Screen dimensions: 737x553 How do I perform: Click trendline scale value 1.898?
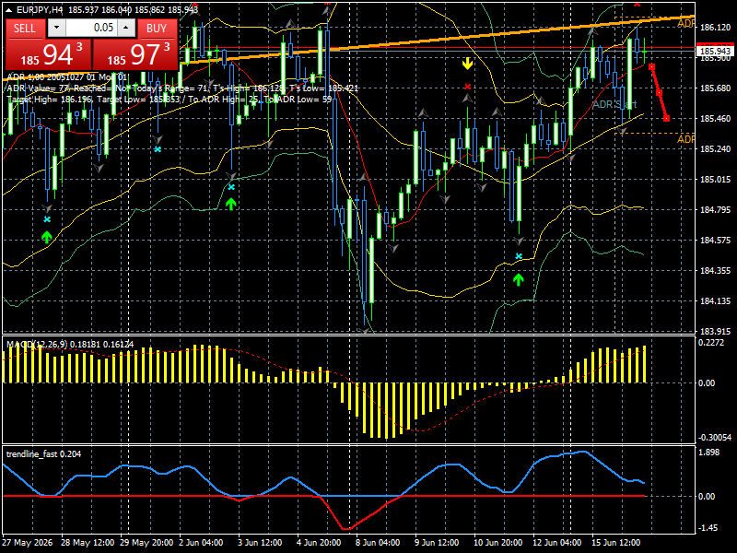click(x=709, y=452)
